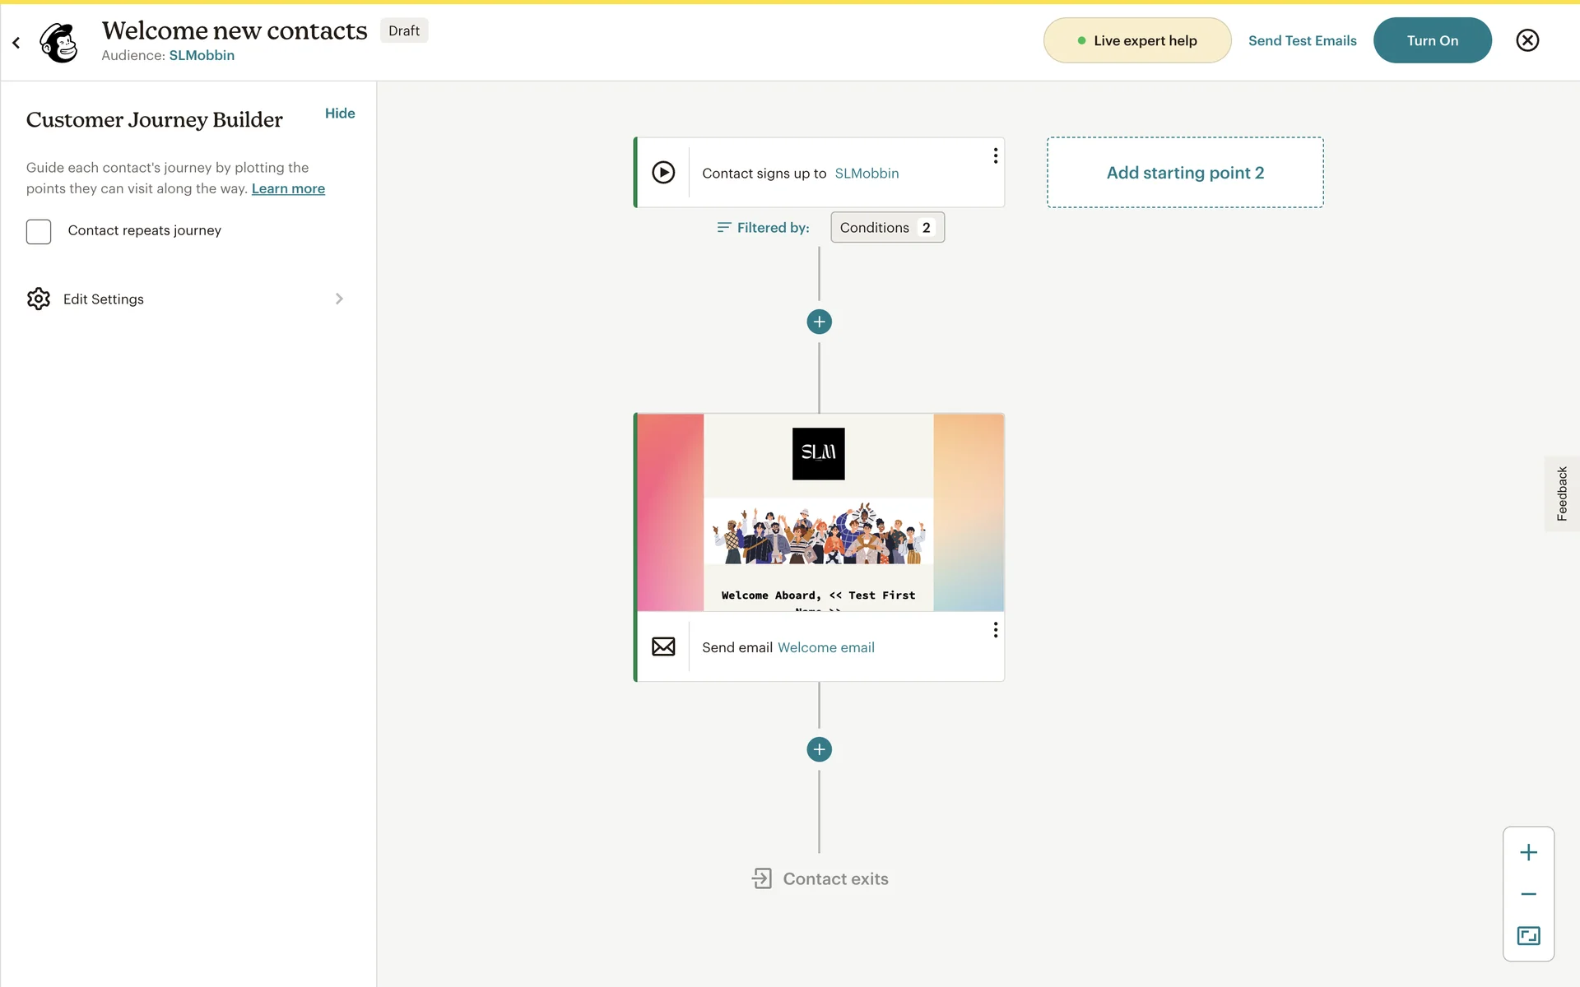Click Send Test Emails link
The height and width of the screenshot is (987, 1580).
(1302, 40)
